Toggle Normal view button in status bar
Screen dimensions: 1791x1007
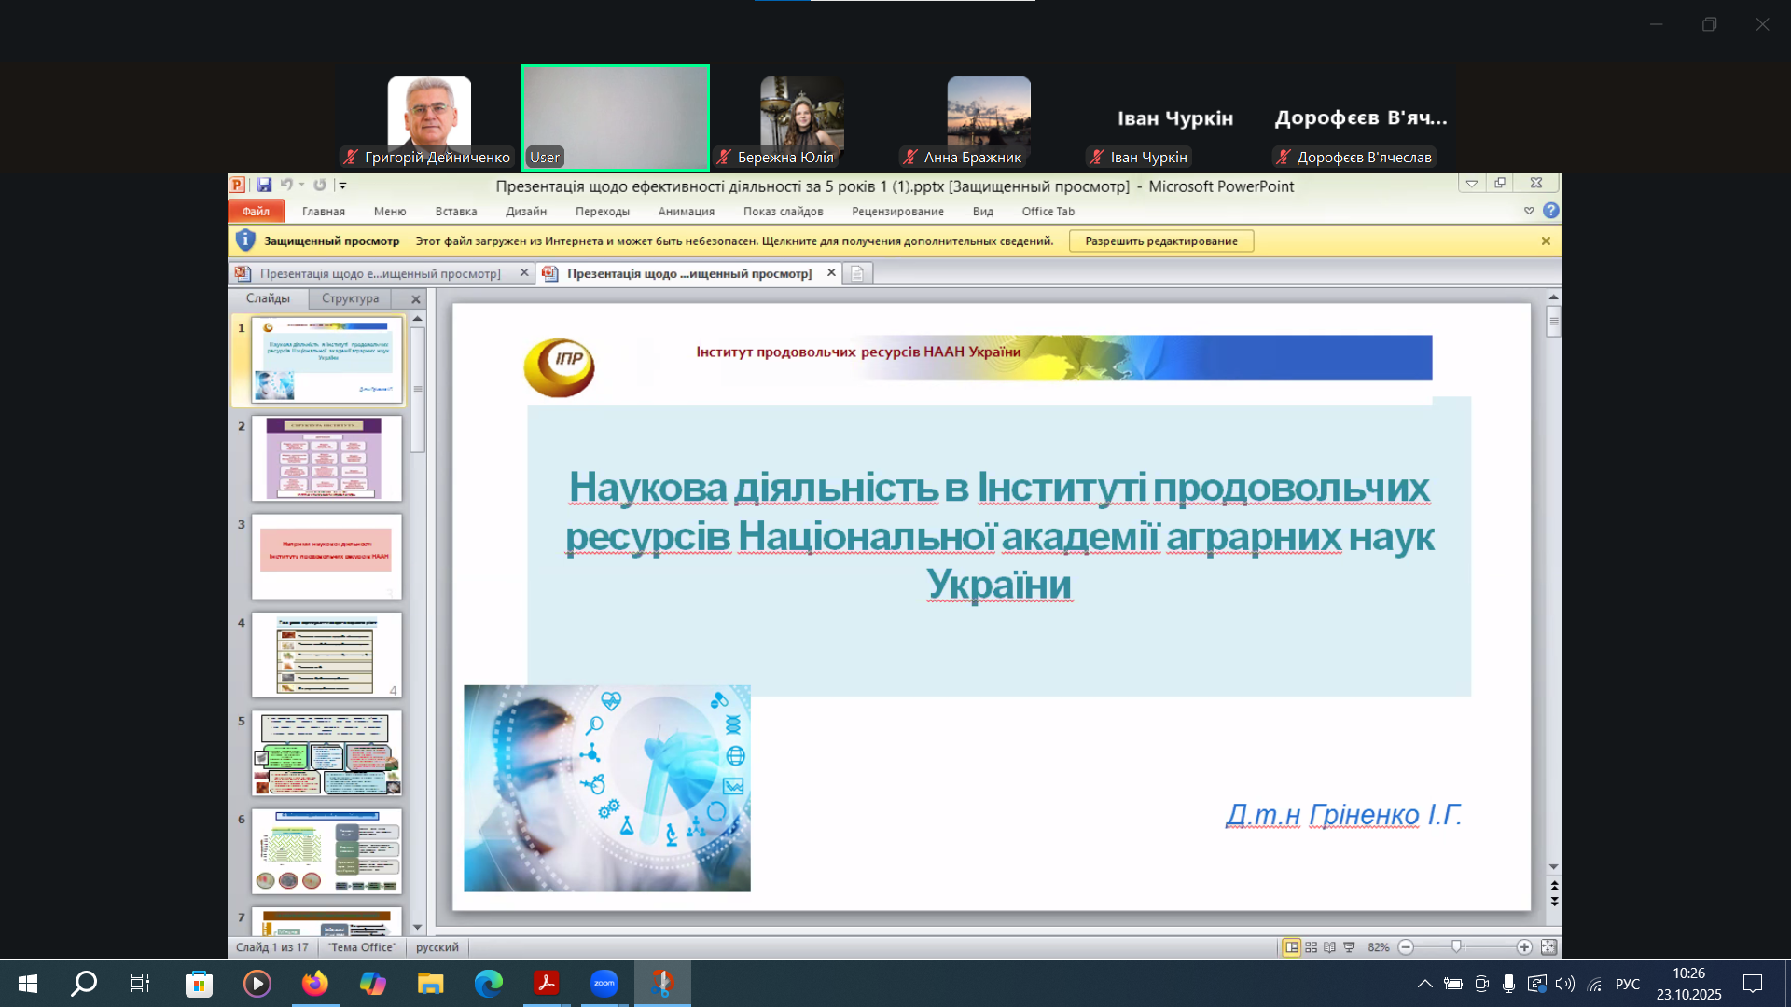1291,947
